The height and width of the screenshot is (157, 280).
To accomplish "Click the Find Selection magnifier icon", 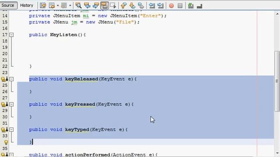I will (78, 6).
